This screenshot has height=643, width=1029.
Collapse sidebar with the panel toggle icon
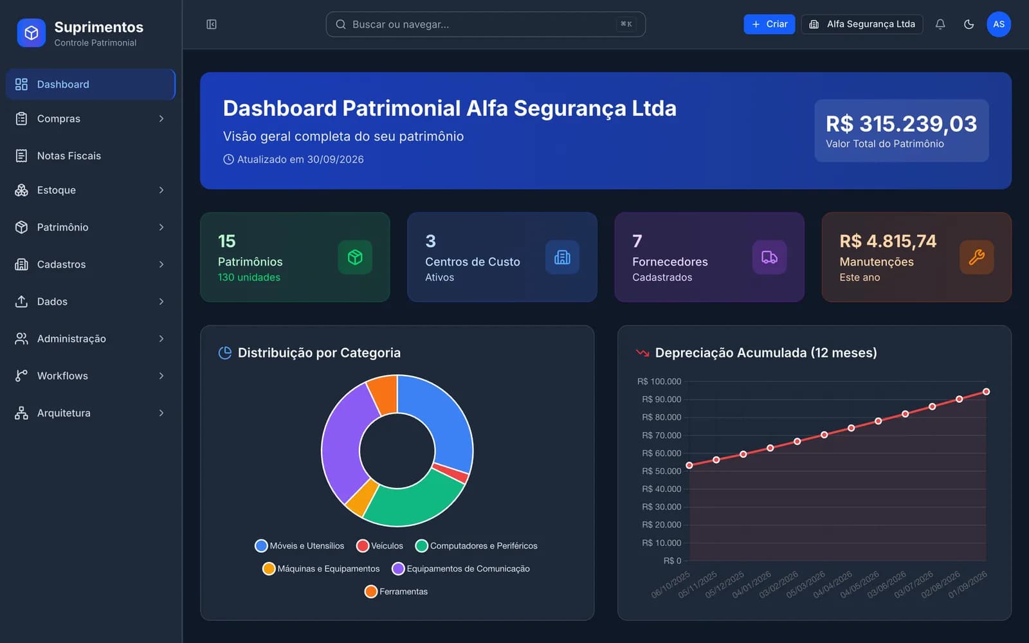(x=212, y=24)
